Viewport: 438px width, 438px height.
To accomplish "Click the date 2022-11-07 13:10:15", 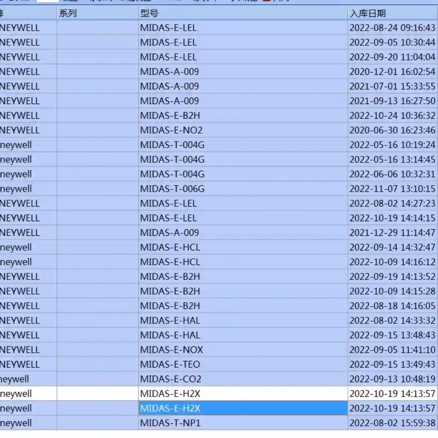I will pyautogui.click(x=392, y=189).
